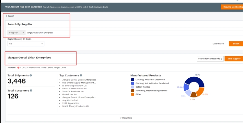Click the Clothing, Not Knitted legend swatch
Viewport: 243px width, 123px height.
pos(133,83)
